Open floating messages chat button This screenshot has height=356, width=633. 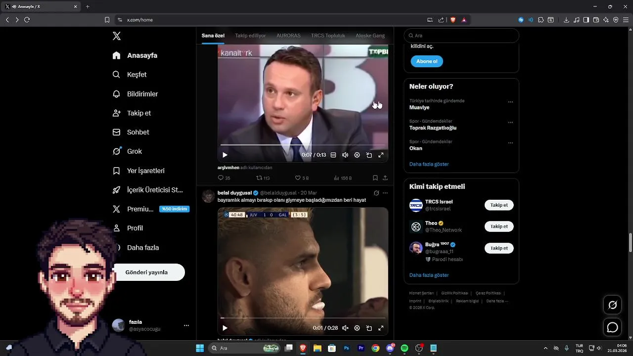(612, 327)
